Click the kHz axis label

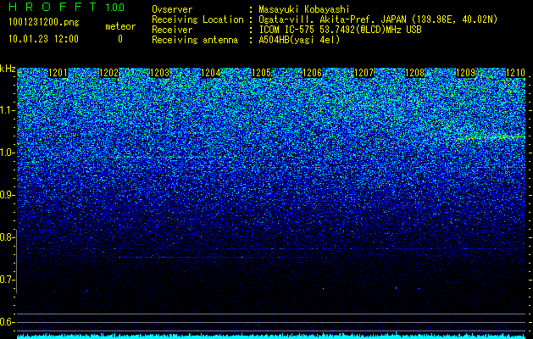click(8, 69)
